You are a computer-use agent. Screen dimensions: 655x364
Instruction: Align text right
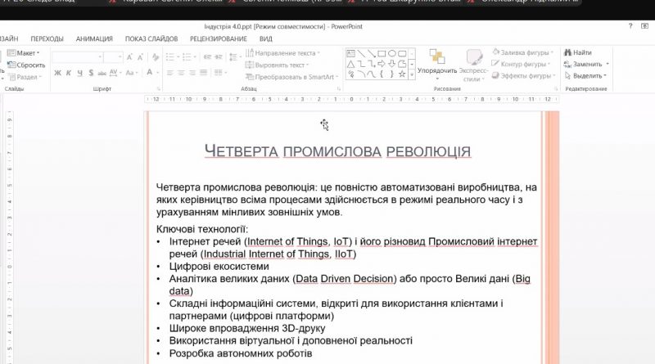192,73
